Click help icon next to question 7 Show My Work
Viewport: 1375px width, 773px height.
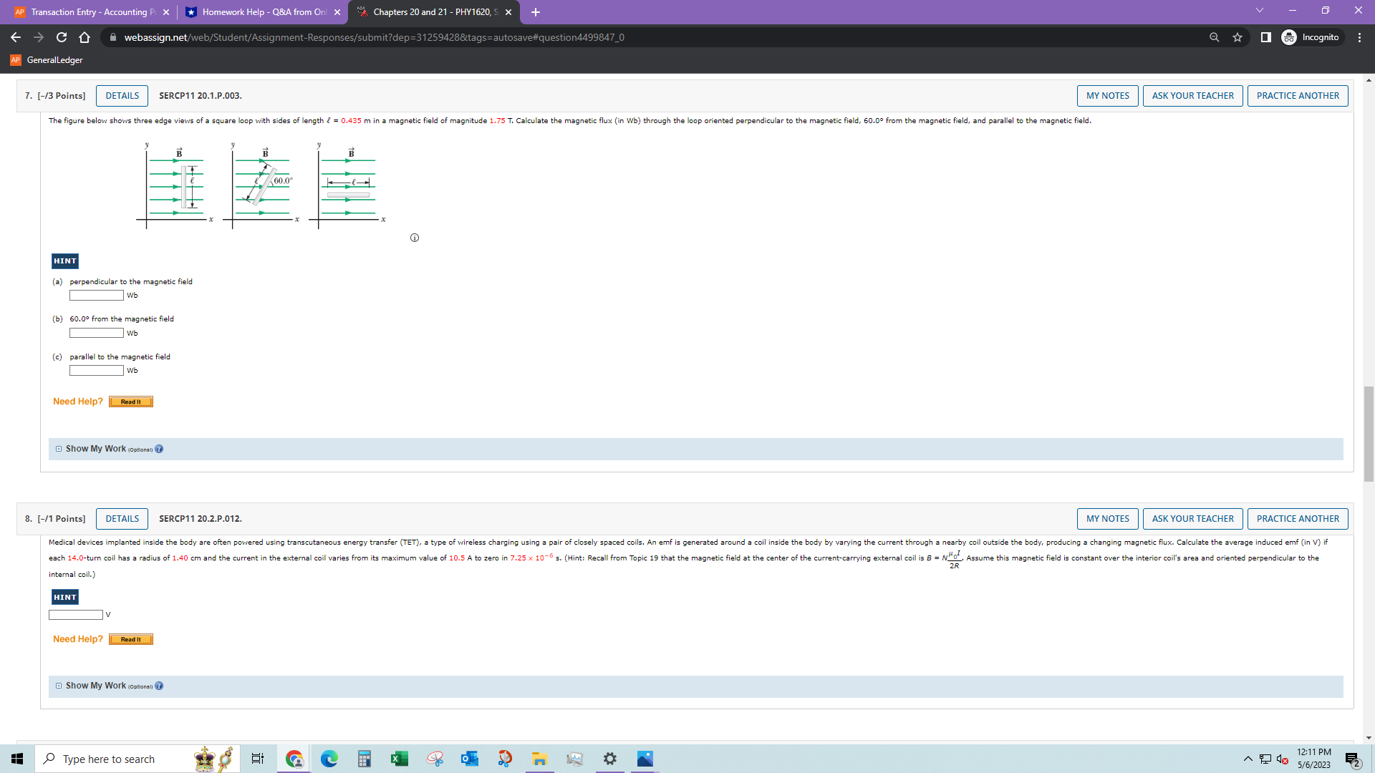159,449
